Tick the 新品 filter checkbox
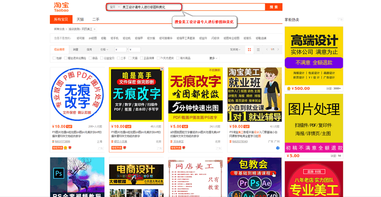The width and height of the screenshot is (381, 197). coord(89,58)
